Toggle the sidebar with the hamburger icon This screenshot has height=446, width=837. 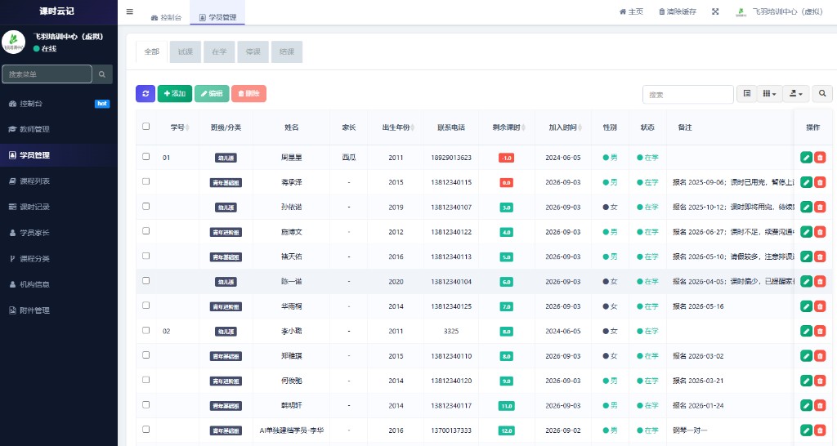pos(130,11)
